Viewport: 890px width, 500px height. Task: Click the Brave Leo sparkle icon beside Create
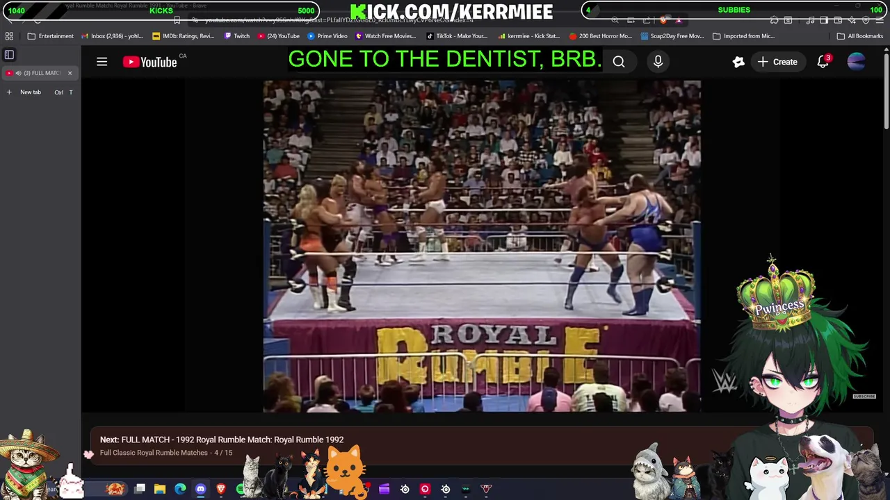point(738,62)
